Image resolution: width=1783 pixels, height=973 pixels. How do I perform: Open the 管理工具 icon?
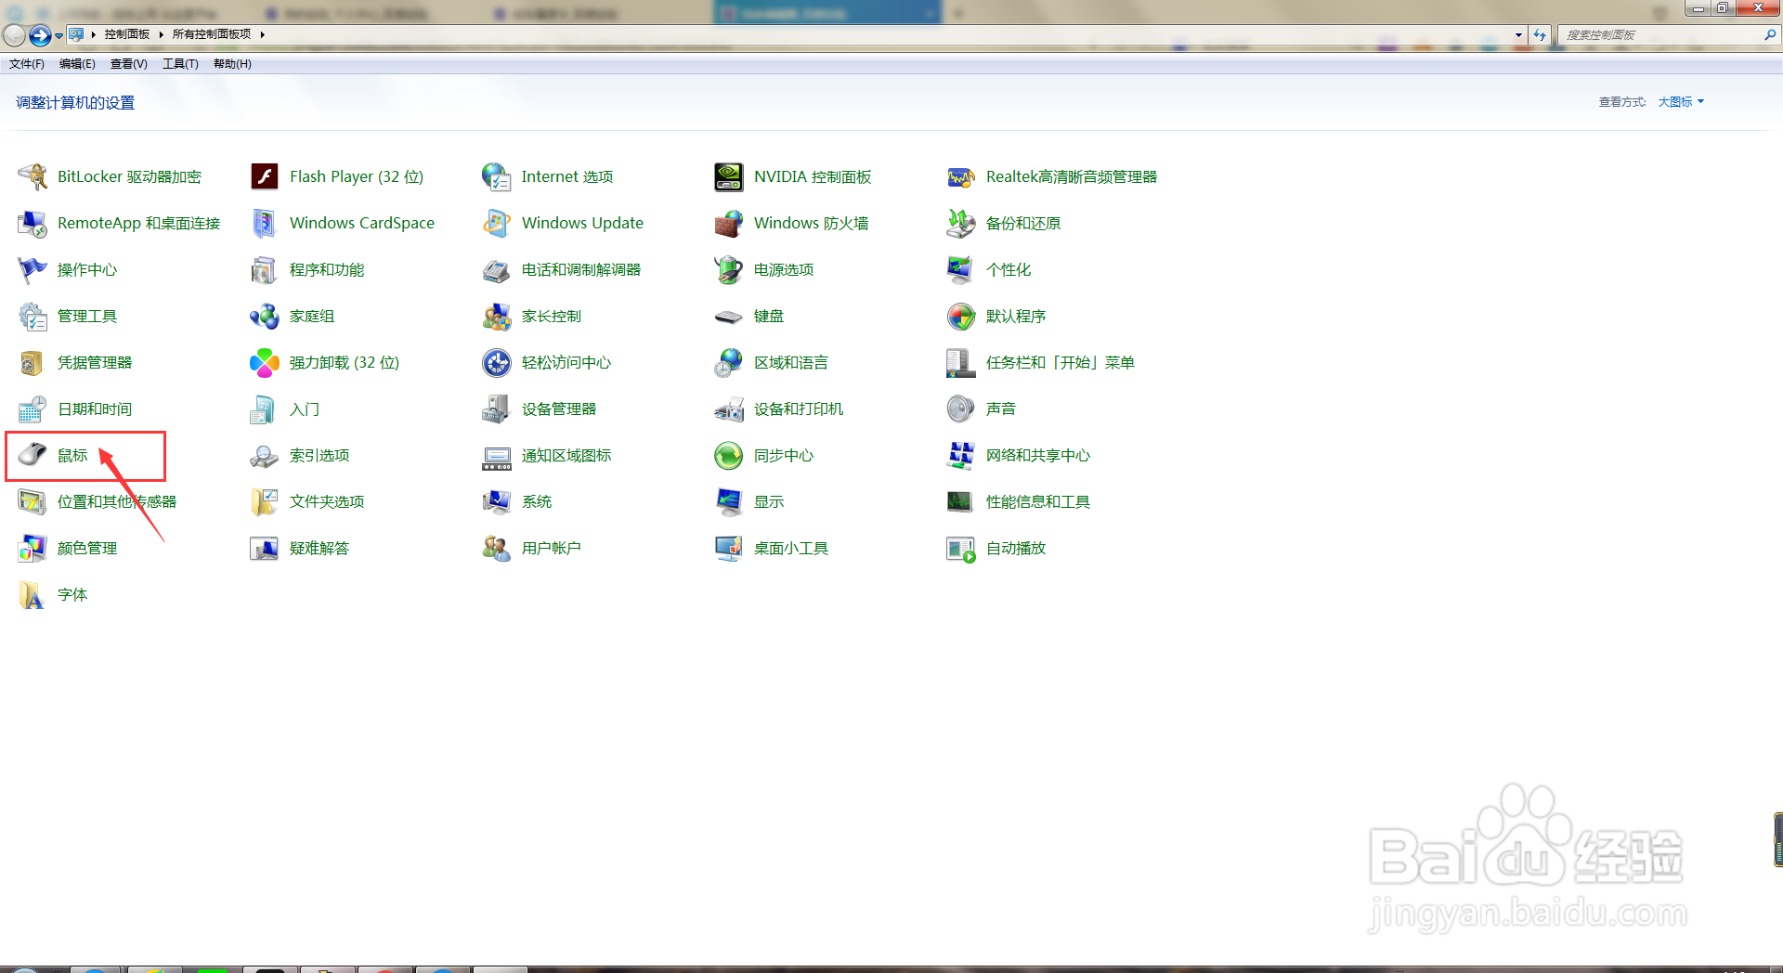click(x=33, y=316)
